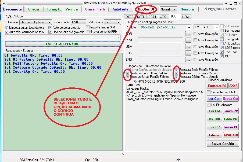Viewport: 243px width, 162px height.
Task: Click Ler PM button
Action: [x=214, y=111]
